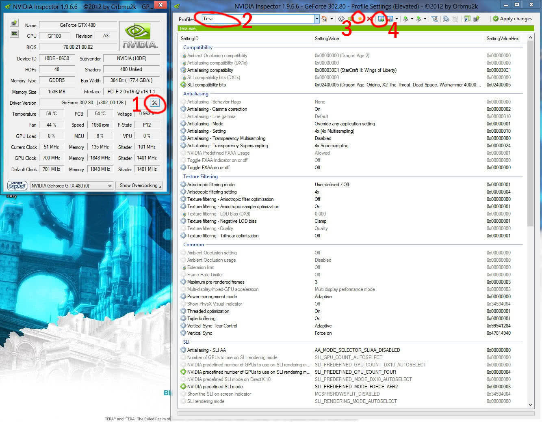Click the home profile icon in toolbar
Image resolution: width=542 pixels, height=422 pixels.
[x=324, y=19]
